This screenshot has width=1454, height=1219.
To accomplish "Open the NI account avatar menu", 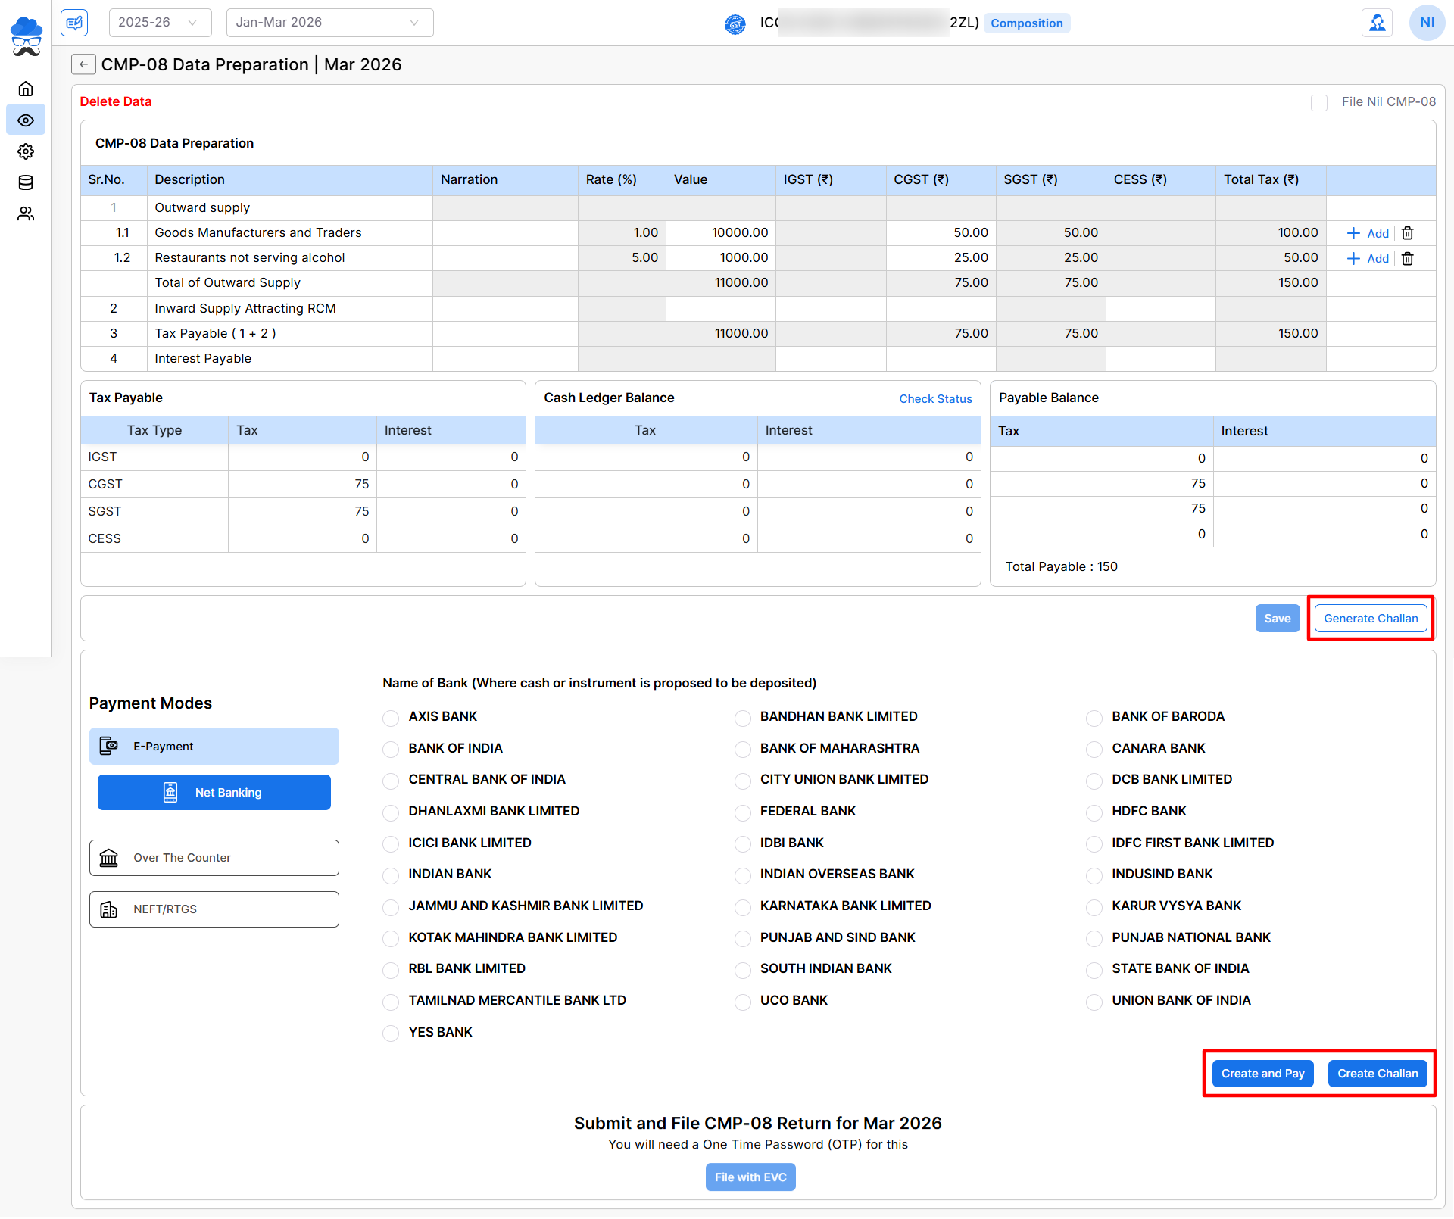I will pyautogui.click(x=1427, y=22).
